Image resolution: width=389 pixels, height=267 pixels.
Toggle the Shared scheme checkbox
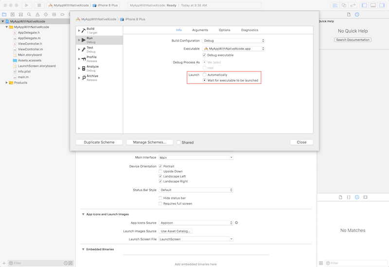(178, 142)
